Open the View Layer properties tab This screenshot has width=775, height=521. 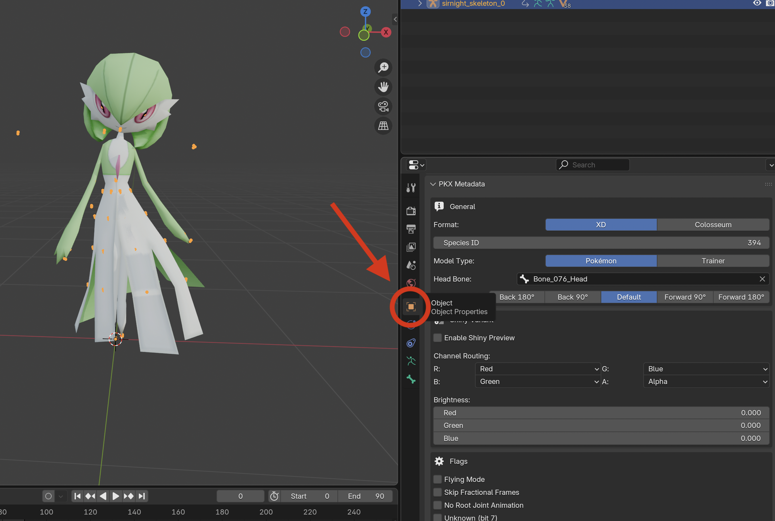click(x=411, y=247)
